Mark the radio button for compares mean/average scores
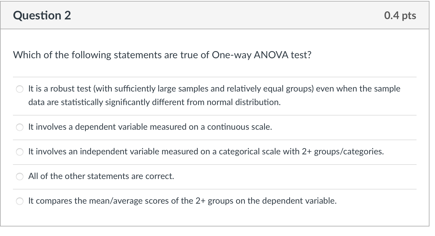The height and width of the screenshot is (236, 435). [x=20, y=201]
